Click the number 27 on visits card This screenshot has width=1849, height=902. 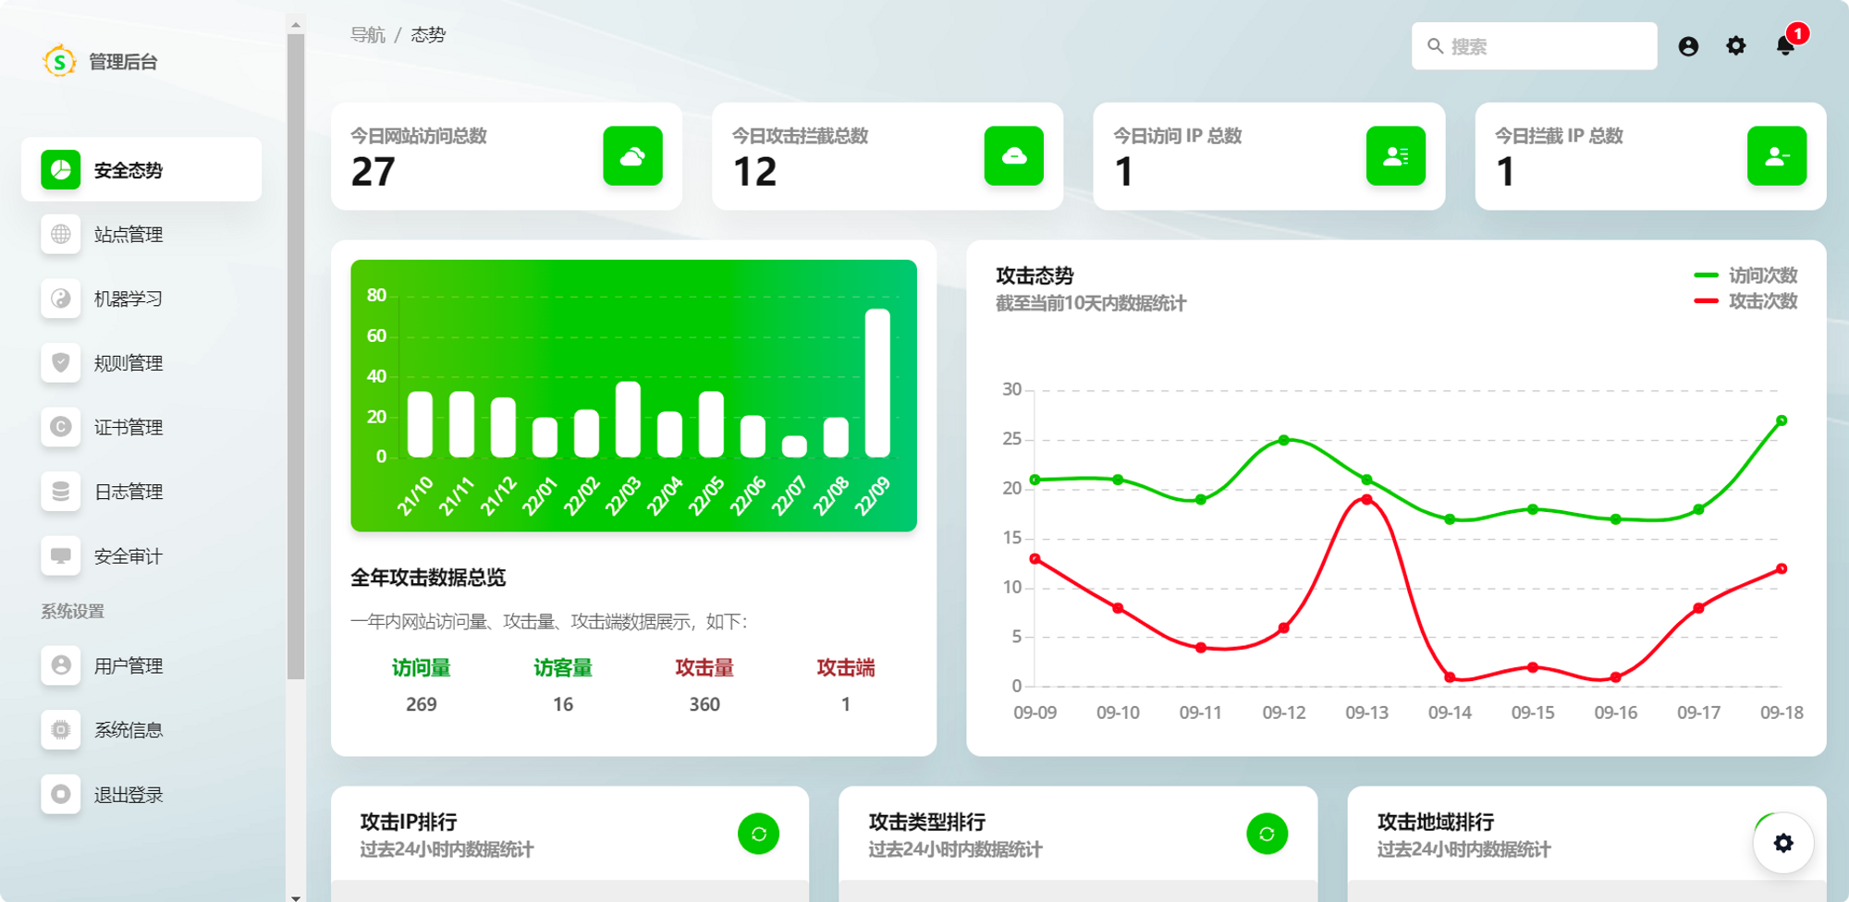click(373, 172)
